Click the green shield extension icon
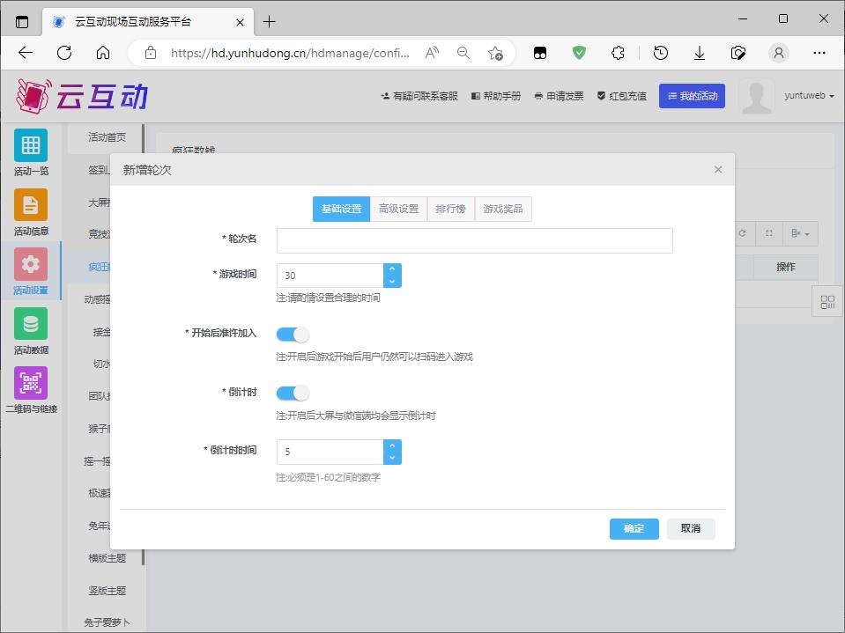The image size is (845, 633). pos(579,53)
